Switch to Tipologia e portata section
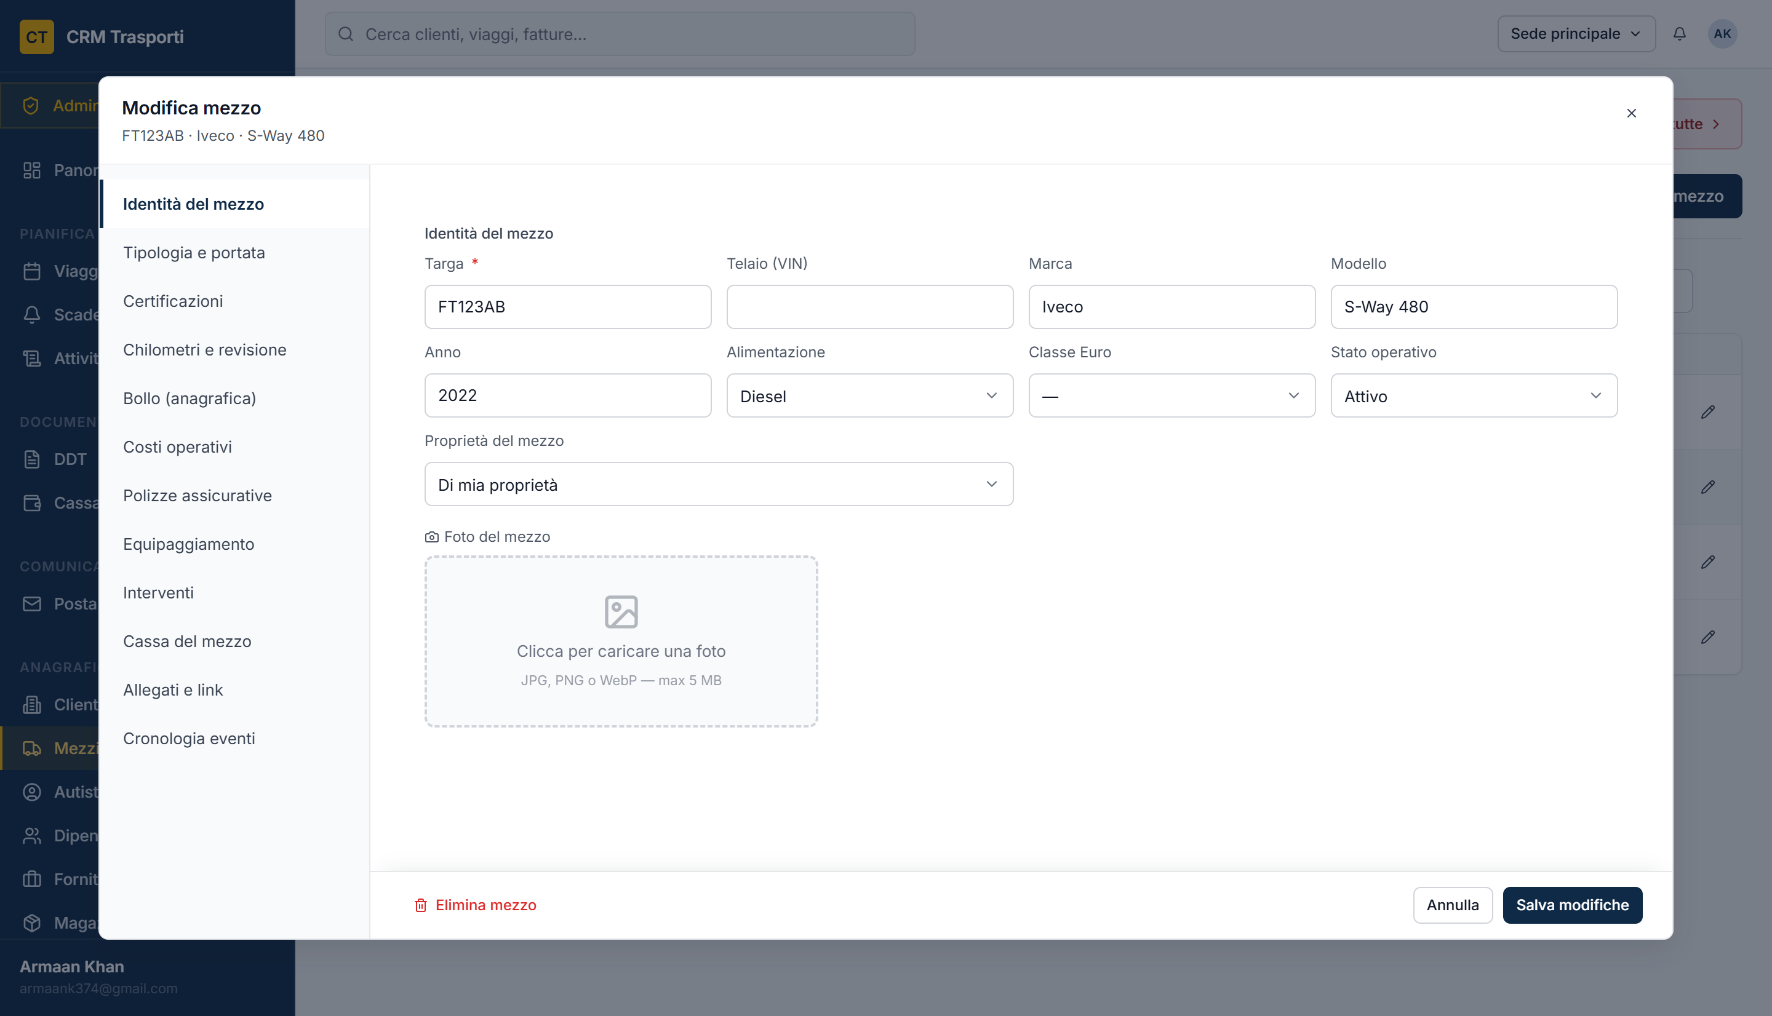 click(234, 253)
